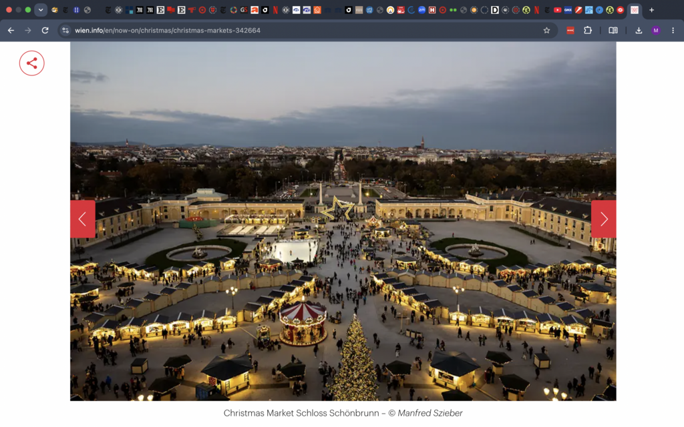Switch to the Uni Wien favicon tab
This screenshot has height=427, width=684.
[x=369, y=9]
